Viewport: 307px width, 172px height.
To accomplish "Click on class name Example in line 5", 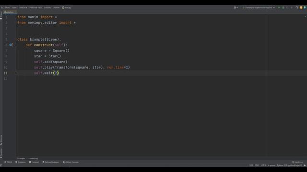I will [x=37, y=39].
